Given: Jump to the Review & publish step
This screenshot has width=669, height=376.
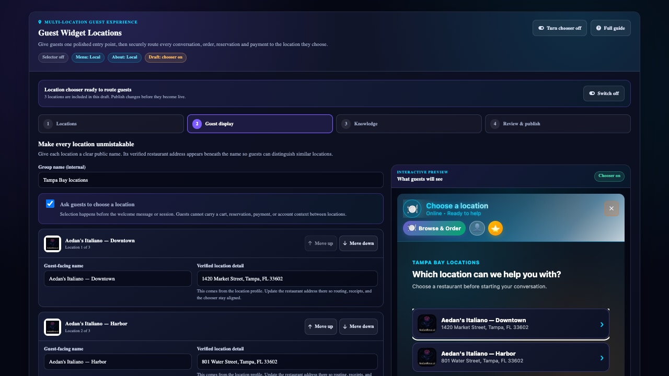Looking at the screenshot, I should tap(558, 124).
